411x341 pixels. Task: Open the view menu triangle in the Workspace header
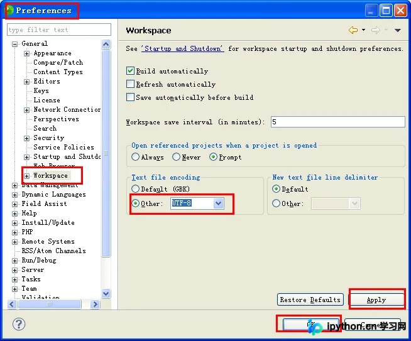(397, 30)
